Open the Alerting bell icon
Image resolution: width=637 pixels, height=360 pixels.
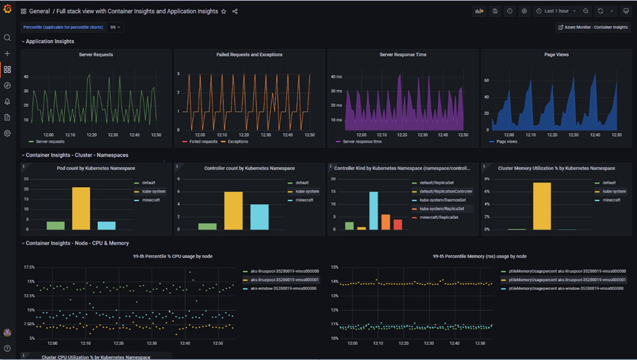7,101
